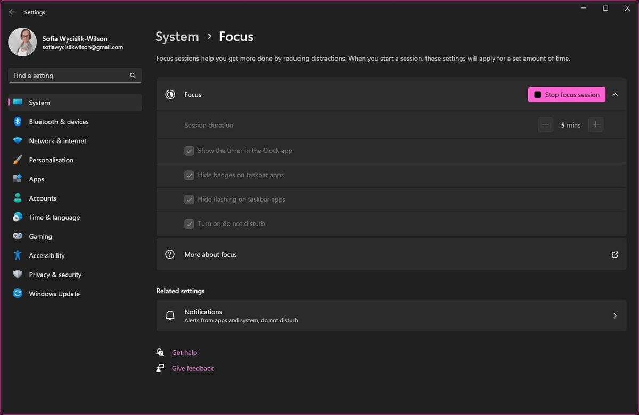Go to Personalisation settings
Screen dimensions: 639x415
(x=51, y=160)
